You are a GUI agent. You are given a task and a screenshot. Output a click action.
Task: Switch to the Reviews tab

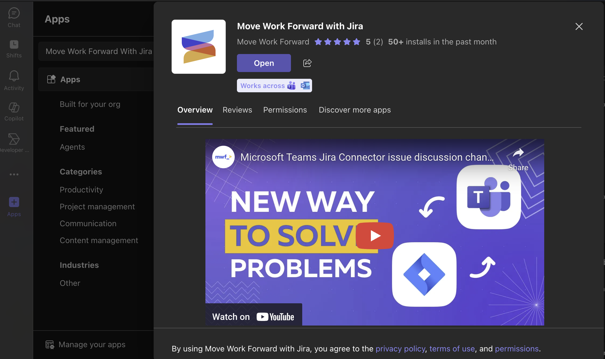click(237, 110)
